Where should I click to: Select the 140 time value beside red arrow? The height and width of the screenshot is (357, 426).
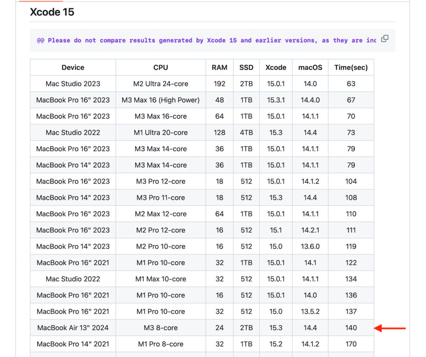coord(351,327)
